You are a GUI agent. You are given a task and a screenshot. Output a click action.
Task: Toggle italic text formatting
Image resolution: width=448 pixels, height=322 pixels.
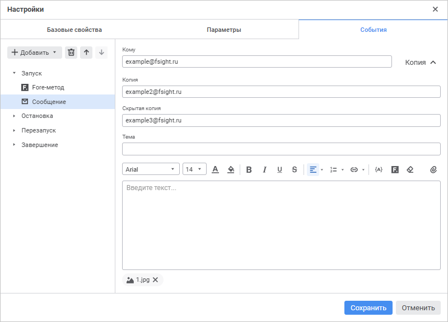tap(264, 169)
